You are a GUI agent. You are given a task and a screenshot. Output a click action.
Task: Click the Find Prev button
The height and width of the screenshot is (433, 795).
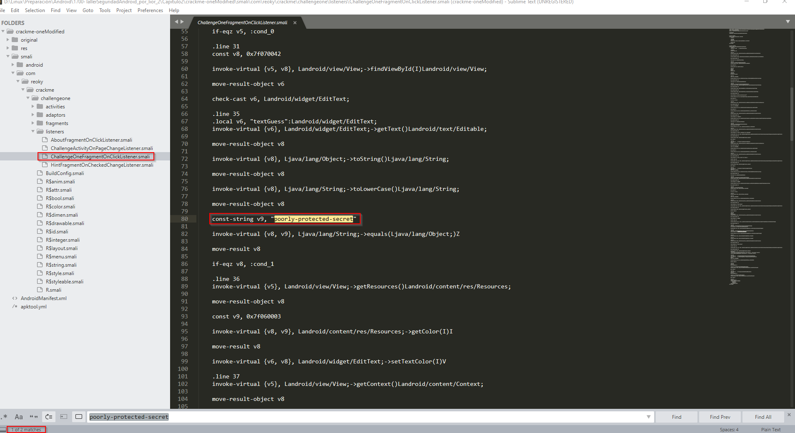(x=720, y=417)
